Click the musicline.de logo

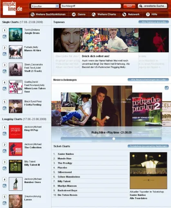[12, 8]
